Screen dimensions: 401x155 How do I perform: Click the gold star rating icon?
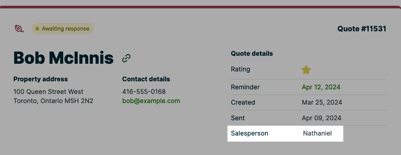click(x=306, y=70)
